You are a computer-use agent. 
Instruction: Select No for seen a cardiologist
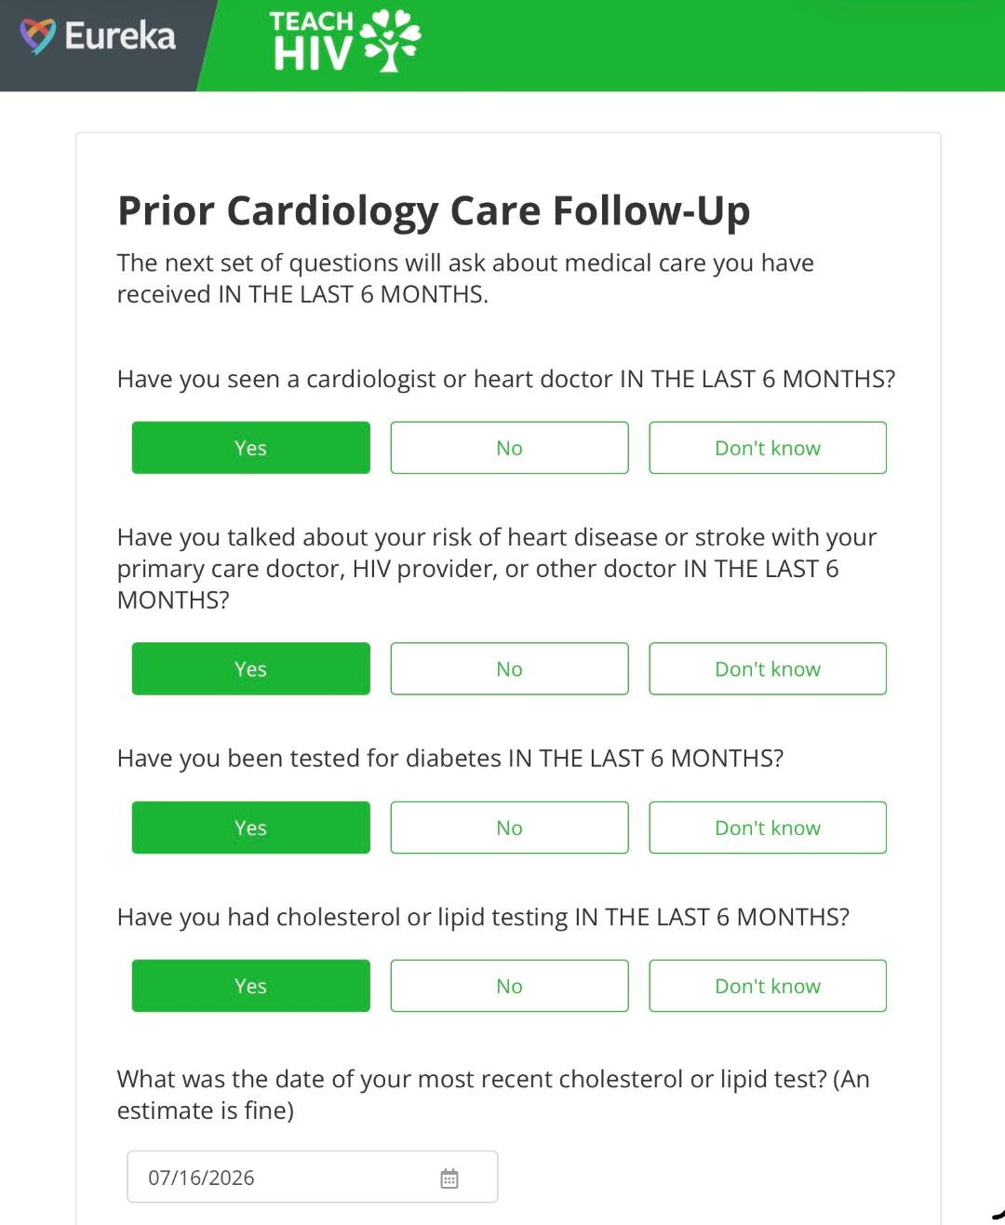coord(509,448)
